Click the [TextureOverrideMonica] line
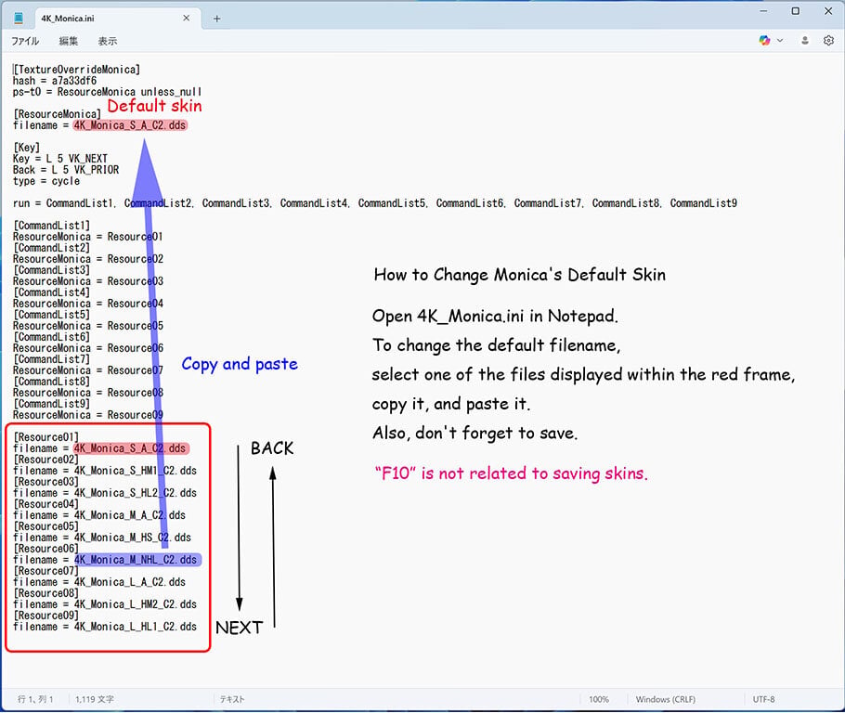 click(x=76, y=70)
